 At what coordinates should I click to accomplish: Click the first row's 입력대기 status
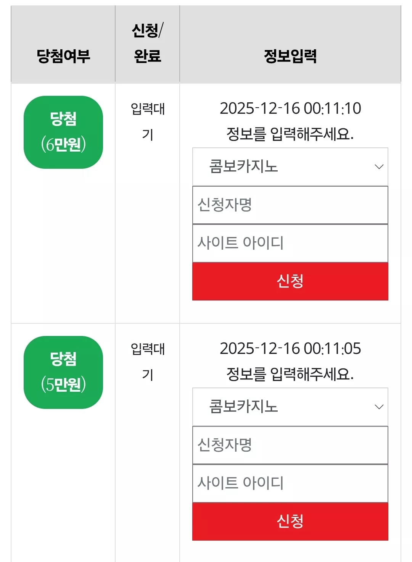click(148, 121)
